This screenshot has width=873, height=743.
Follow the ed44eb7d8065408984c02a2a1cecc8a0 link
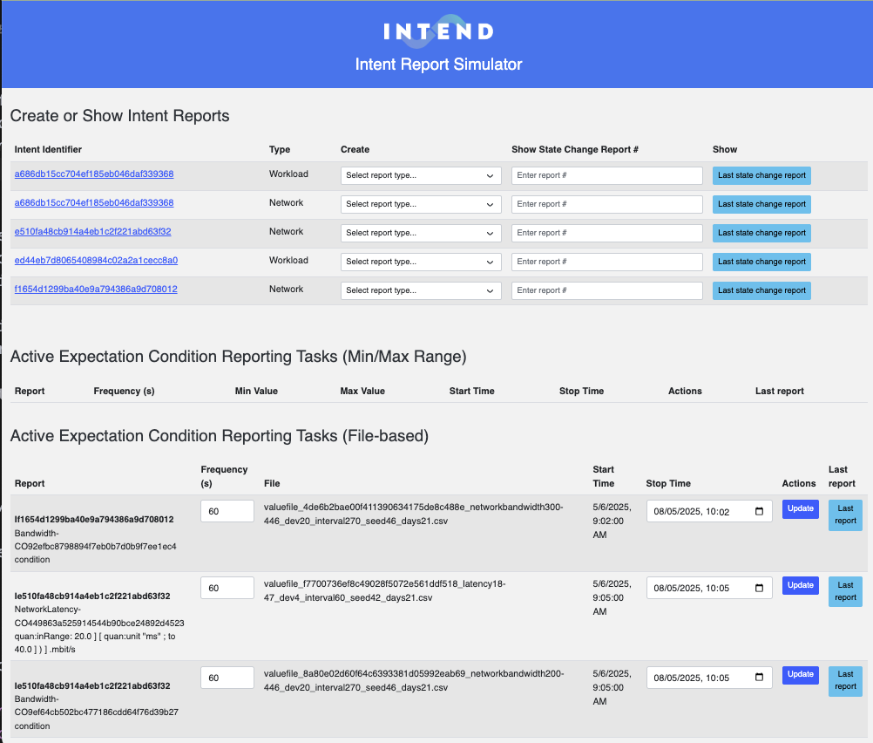click(96, 260)
